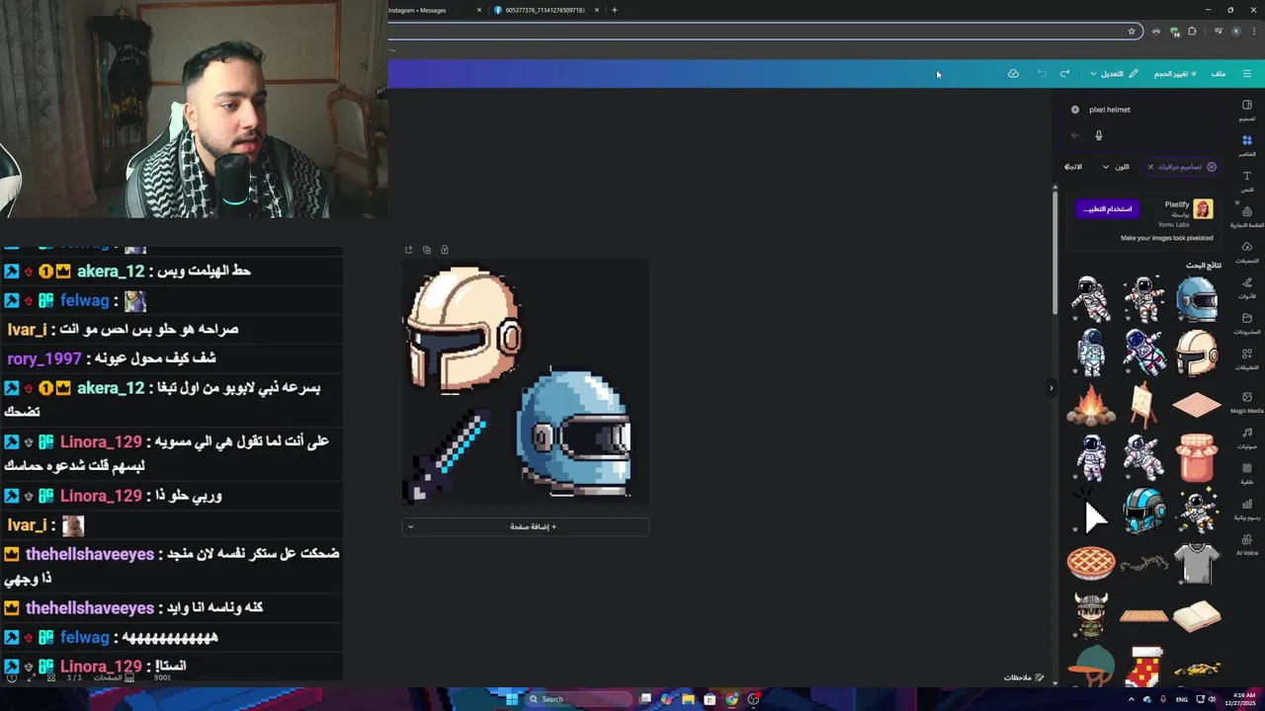1265x711 pixels.
Task: Open the Notes (ملاحظات) button at bottom
Action: click(x=1024, y=677)
